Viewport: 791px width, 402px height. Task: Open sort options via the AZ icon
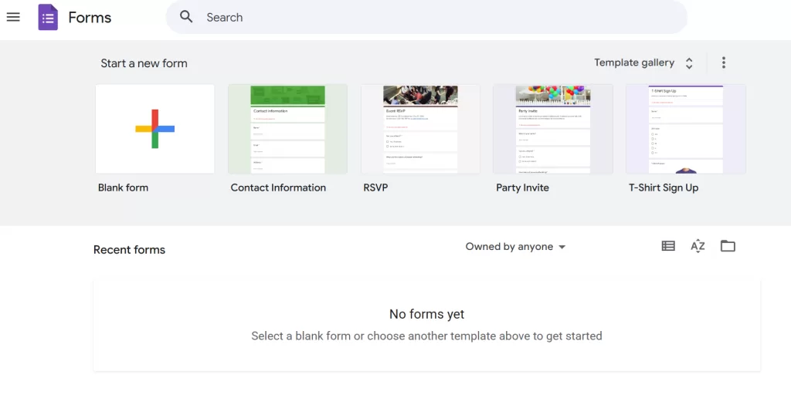pyautogui.click(x=698, y=246)
